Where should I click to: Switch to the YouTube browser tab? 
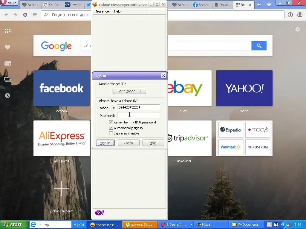click(x=52, y=5)
